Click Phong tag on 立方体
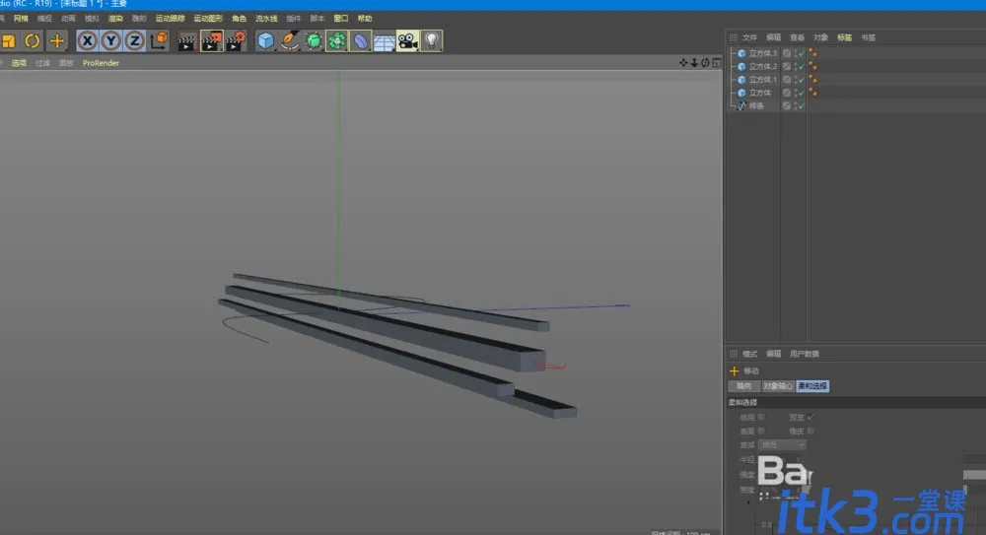 click(x=812, y=93)
